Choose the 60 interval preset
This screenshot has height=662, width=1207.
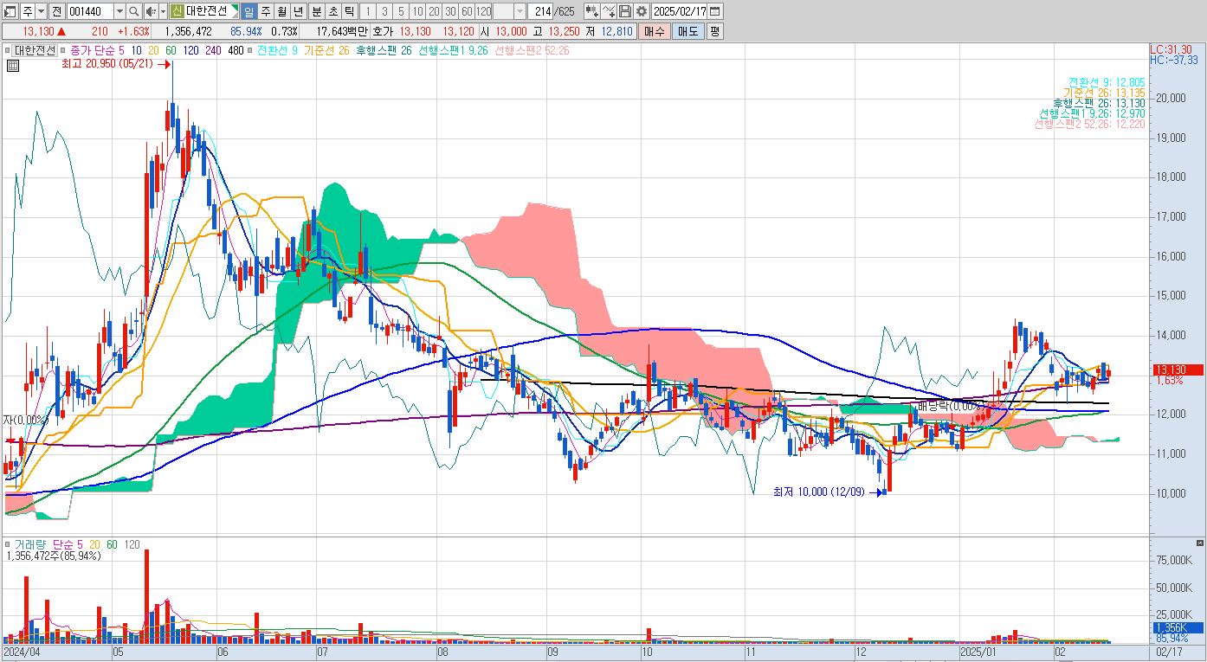point(467,11)
